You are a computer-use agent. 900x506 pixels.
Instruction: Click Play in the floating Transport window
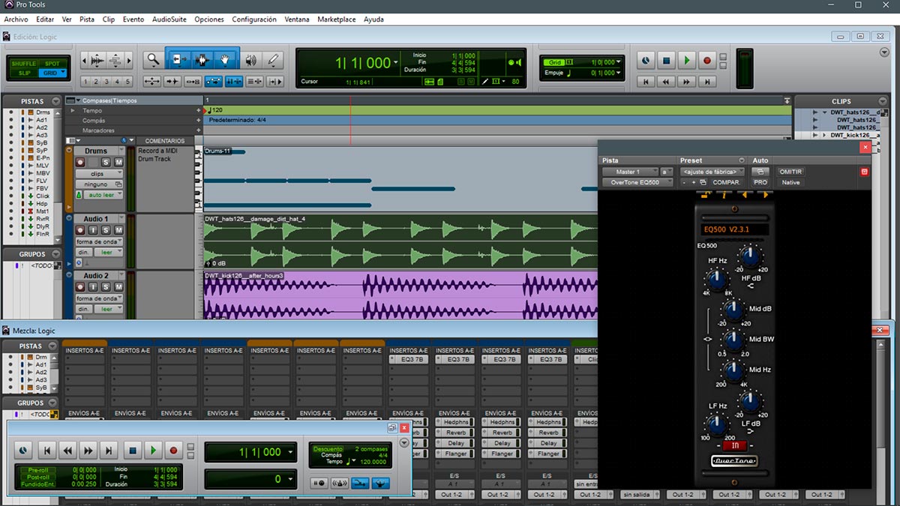point(153,451)
